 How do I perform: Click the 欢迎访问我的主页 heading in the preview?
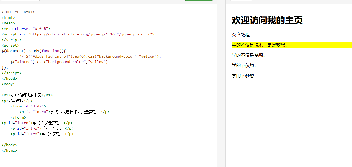point(267,20)
